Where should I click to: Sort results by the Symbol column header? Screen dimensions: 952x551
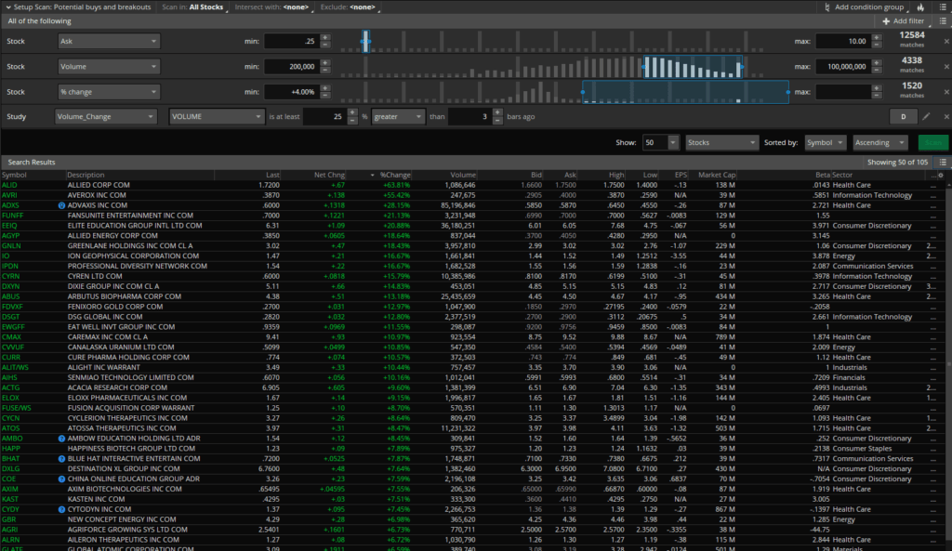pos(14,175)
